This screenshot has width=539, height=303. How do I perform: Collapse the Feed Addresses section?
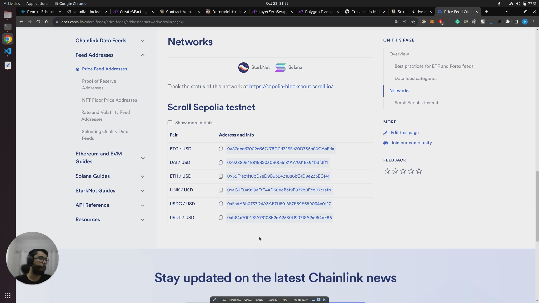(x=142, y=55)
